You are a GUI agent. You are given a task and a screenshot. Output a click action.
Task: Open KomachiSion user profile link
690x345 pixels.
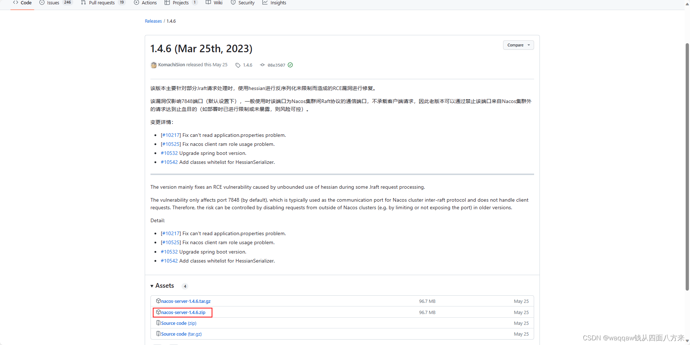tap(171, 65)
